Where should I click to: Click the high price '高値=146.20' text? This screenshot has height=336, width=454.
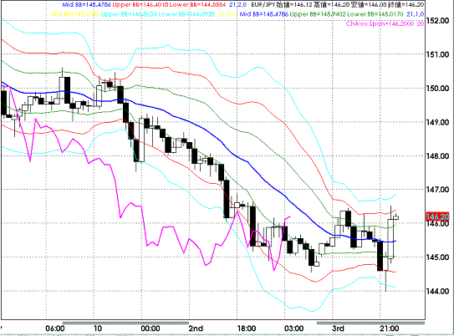tap(331, 5)
